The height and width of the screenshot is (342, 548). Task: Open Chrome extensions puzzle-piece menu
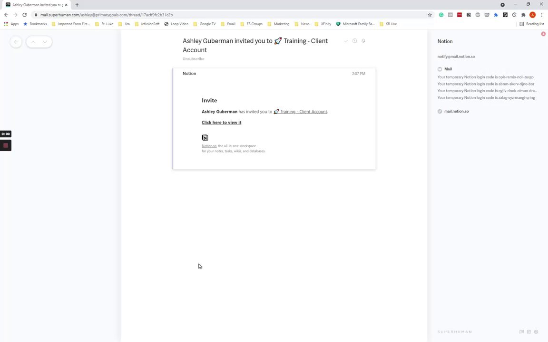click(x=523, y=15)
